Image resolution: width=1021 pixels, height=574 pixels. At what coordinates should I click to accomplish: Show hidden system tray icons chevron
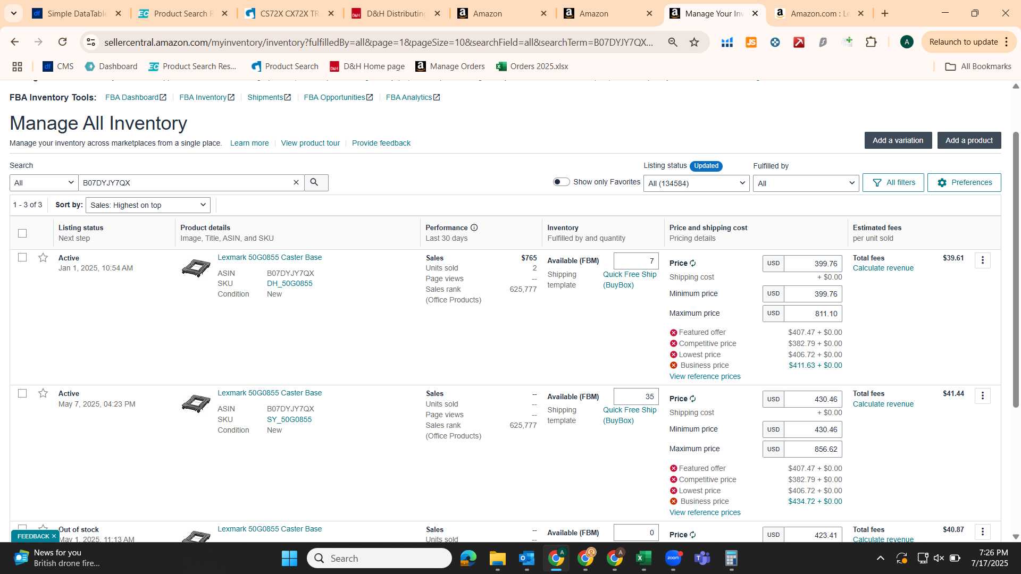point(880,558)
